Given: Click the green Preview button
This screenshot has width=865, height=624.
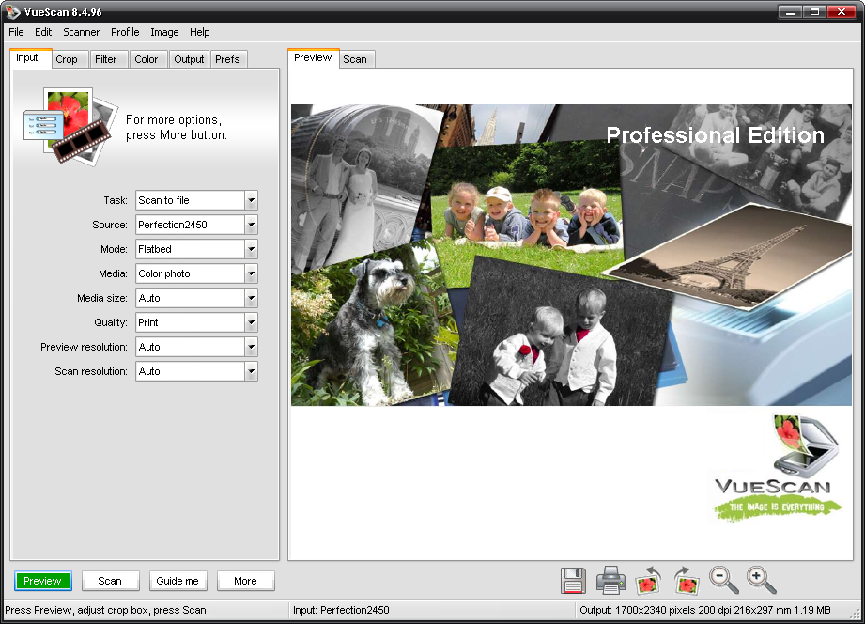Looking at the screenshot, I should (x=42, y=581).
